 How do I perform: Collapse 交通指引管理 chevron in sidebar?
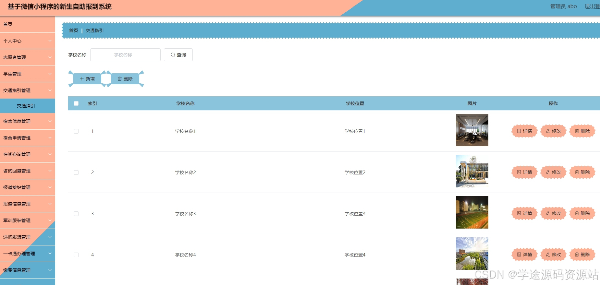point(50,90)
